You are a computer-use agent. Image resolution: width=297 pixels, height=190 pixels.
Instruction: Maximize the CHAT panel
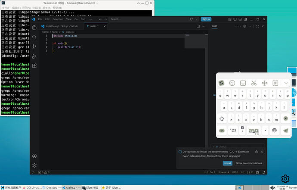pyautogui.click(x=257, y=26)
